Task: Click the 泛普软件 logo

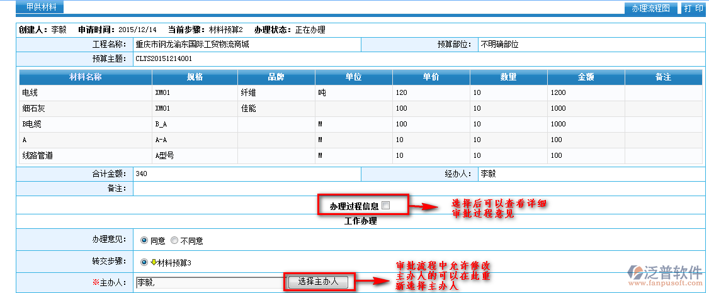Action: 665,274
